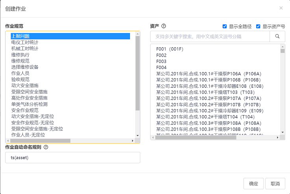Close the 创建作业 dialog with X
This screenshot has width=290, height=194.
point(281,8)
